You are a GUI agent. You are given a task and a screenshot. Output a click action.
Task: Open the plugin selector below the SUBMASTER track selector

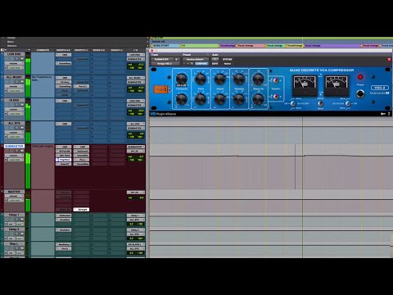(x=165, y=64)
